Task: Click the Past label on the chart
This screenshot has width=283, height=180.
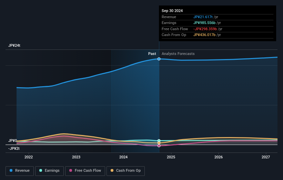Action: pos(152,54)
